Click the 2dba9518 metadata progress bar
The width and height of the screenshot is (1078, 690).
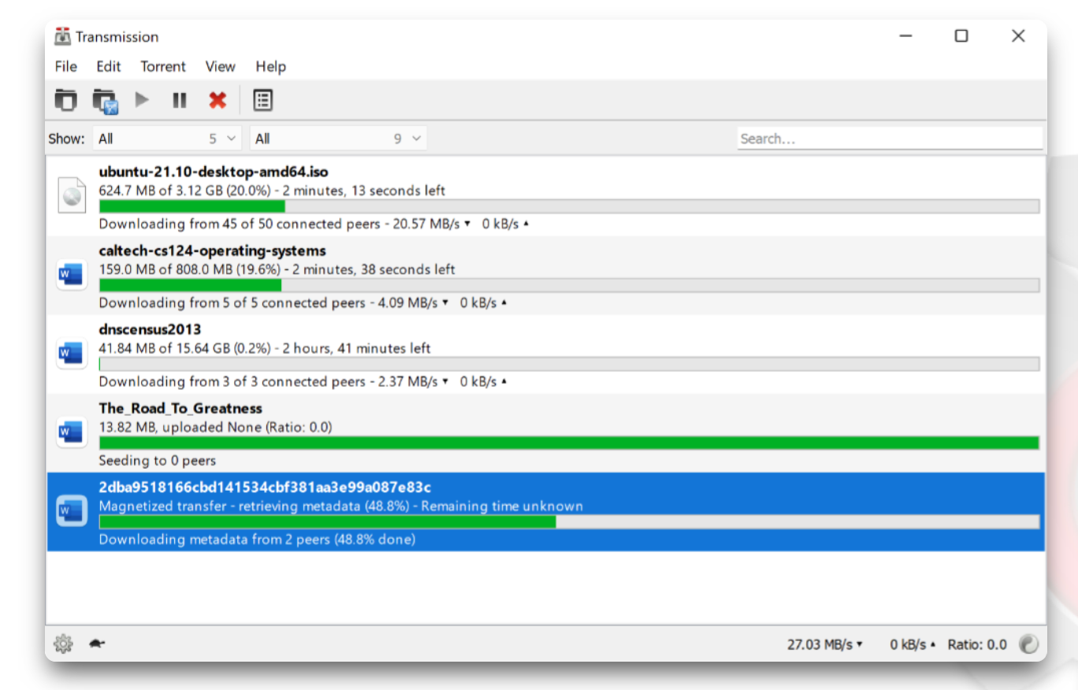pos(569,521)
